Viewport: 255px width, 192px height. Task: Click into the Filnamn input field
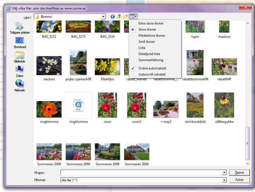tap(141, 173)
